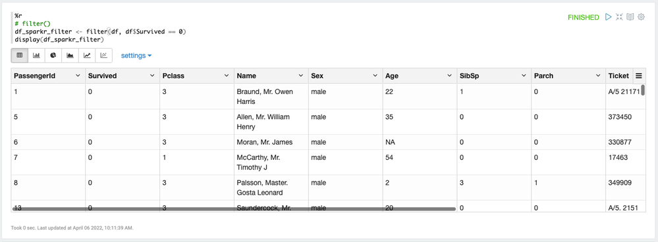The image size is (658, 242).
Task: Switch to table view
Action: [20, 55]
